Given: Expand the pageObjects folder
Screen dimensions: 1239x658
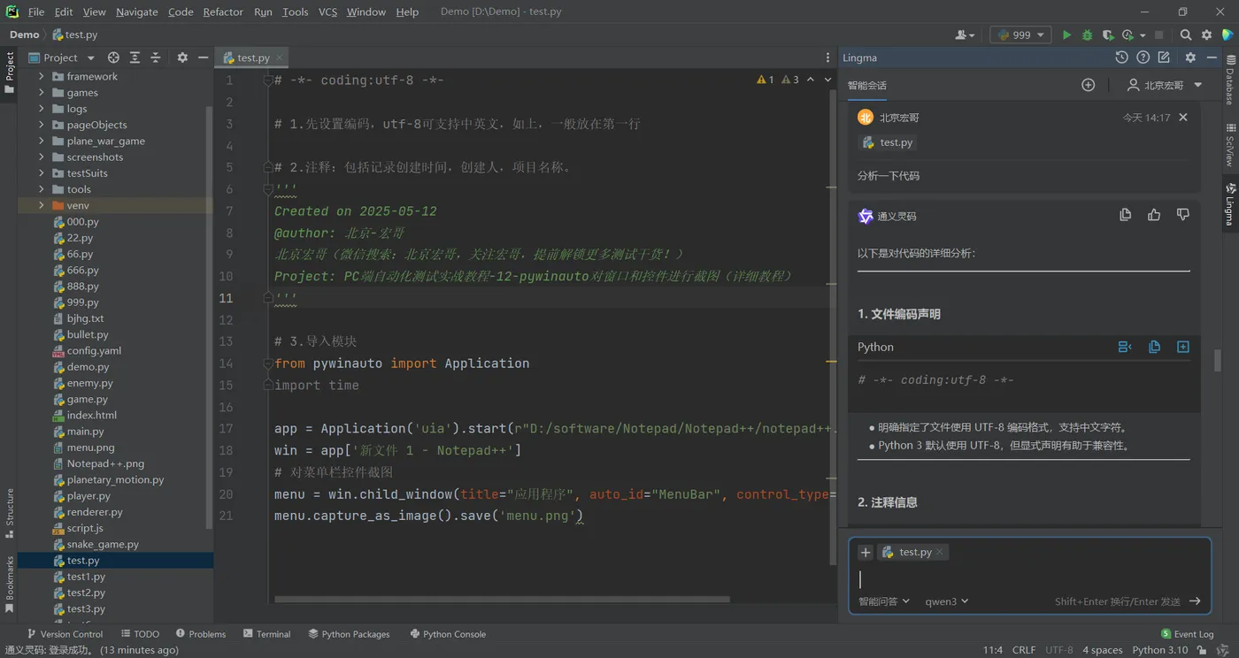Looking at the screenshot, I should [42, 125].
